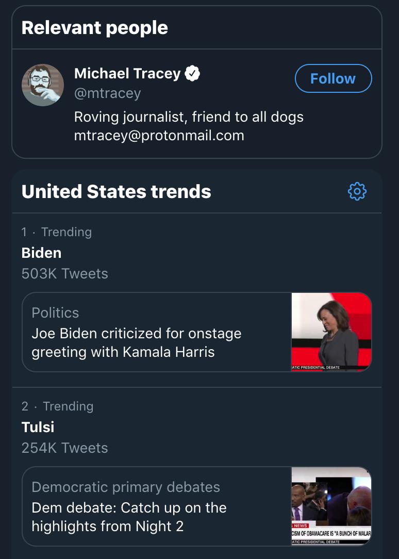Click the United States trends heading

coord(116,191)
